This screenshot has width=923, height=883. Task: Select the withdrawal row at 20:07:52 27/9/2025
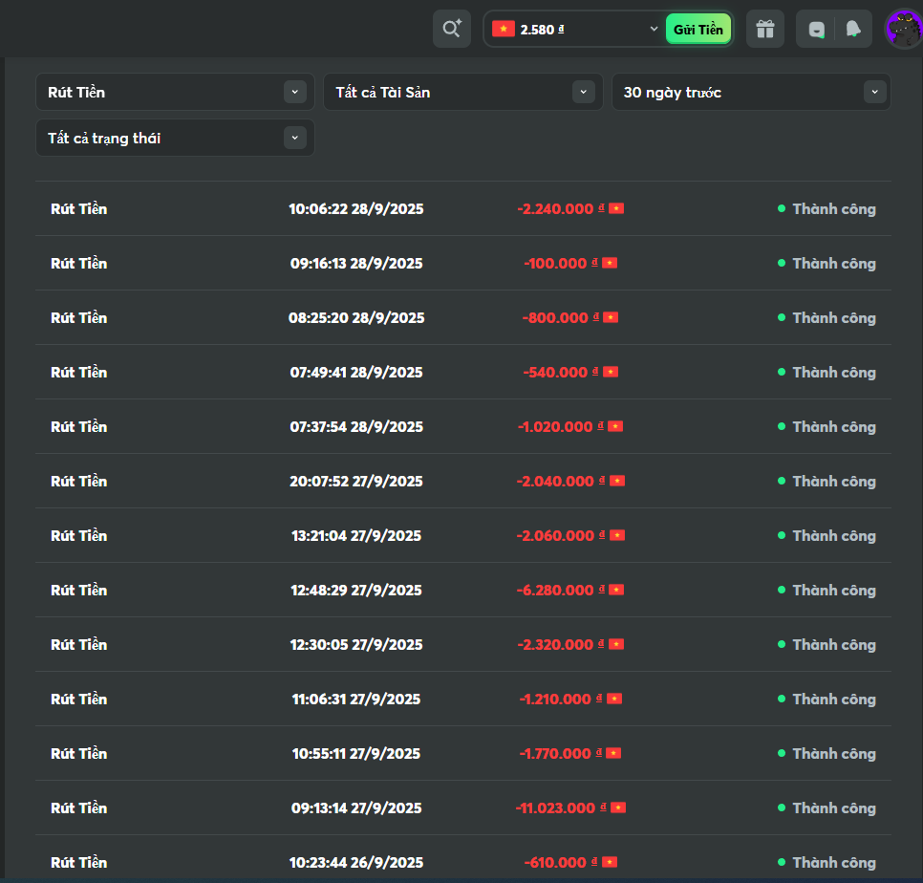coord(356,481)
